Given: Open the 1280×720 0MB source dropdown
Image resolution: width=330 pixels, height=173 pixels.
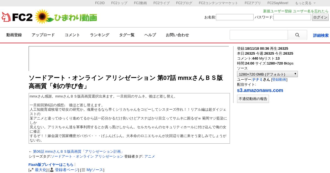Looking at the screenshot, I should 267,74.
